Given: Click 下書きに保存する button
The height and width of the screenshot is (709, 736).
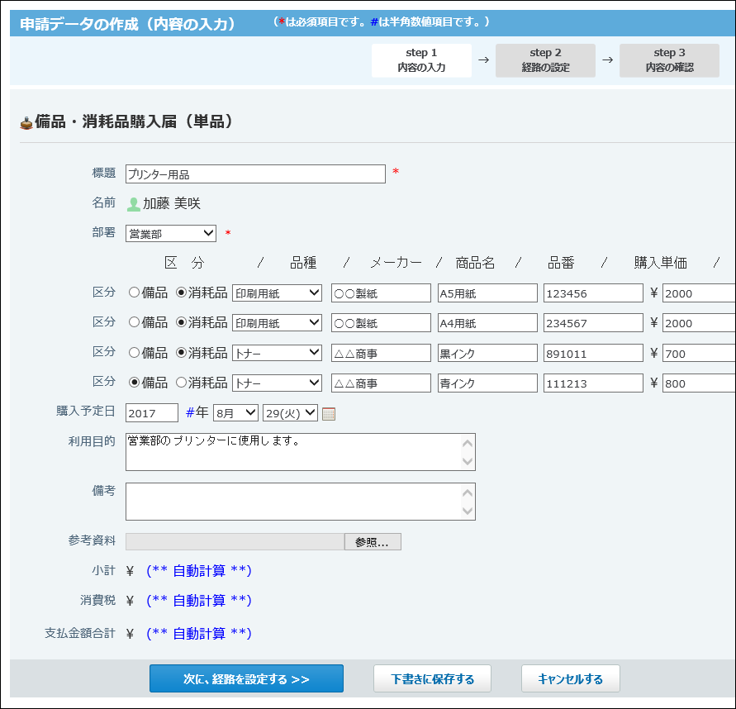Looking at the screenshot, I should (432, 678).
